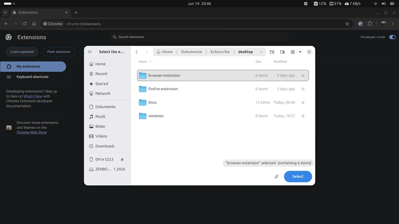Open the view options dropdown arrow
Screen dimensions: 399x224
[300, 52]
